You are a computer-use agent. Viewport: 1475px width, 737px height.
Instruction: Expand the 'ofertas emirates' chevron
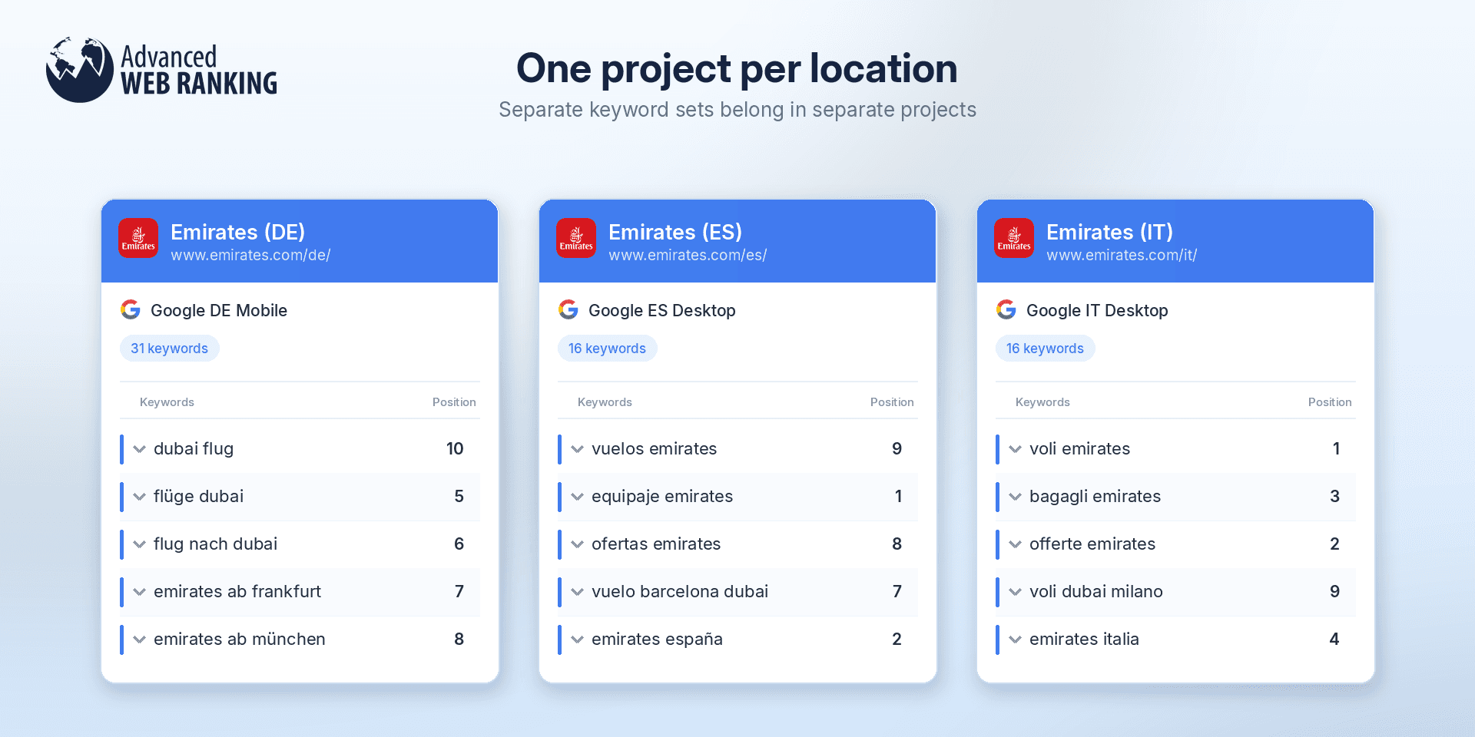[x=577, y=544]
